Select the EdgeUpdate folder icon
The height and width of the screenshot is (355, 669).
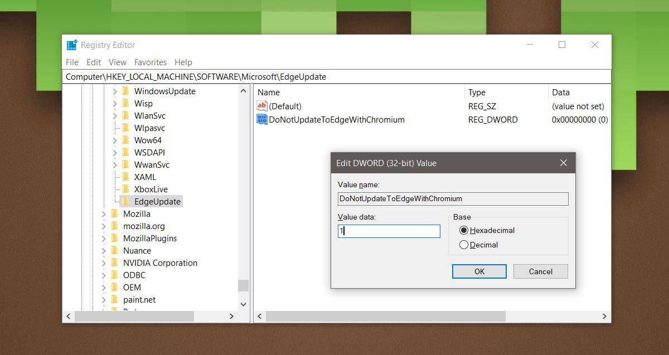coord(125,201)
